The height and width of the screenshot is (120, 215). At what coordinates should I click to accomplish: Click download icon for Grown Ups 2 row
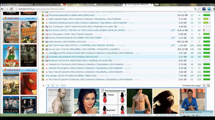[x=43, y=49]
